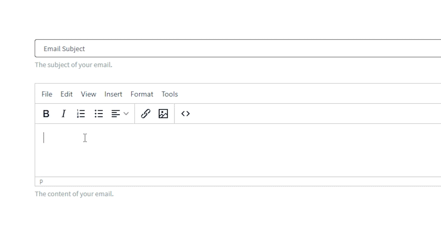Open the Insert menu
Image resolution: width=441 pixels, height=240 pixels.
[113, 94]
